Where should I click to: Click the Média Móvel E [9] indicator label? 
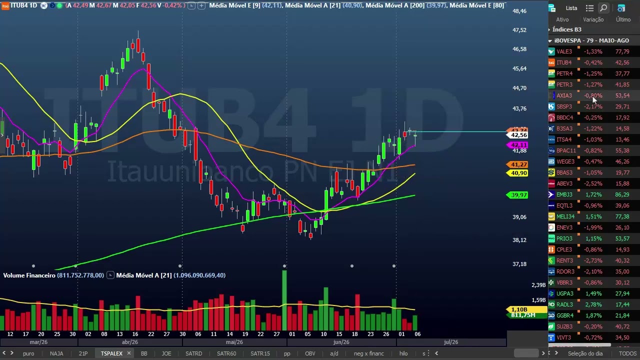click(x=234, y=5)
